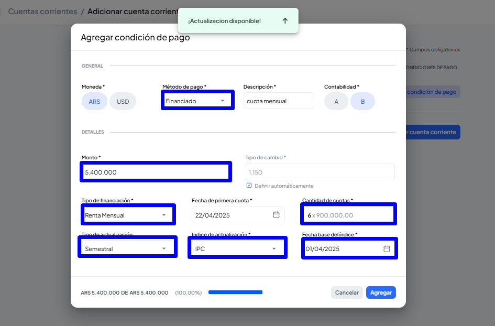Select ARS currency option

pyautogui.click(x=94, y=101)
